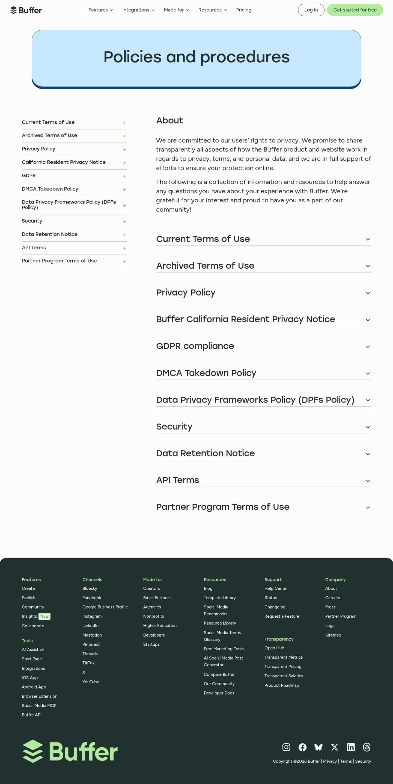Viewport: 393px width, 784px height.
Task: Open Changelog footer link
Action: pyautogui.click(x=275, y=607)
